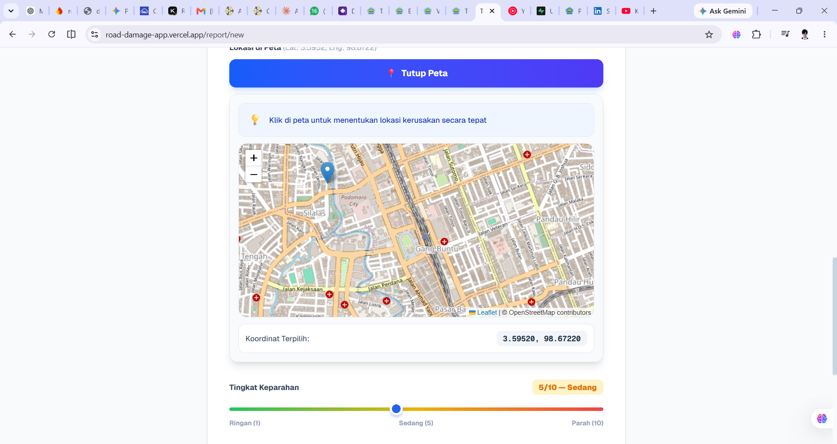Viewport: 837px width, 444px height.
Task: Open Chrome three-dot menu
Action: 824,34
